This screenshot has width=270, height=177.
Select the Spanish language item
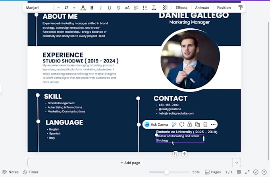tap(54, 134)
